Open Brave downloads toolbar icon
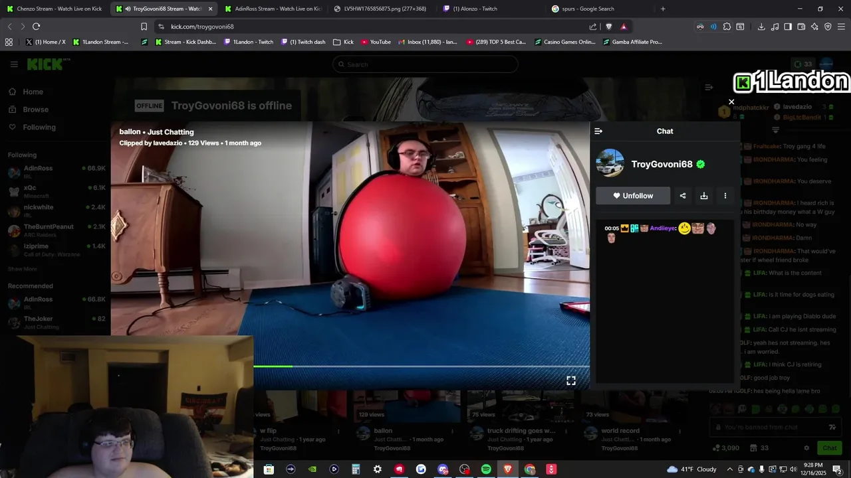This screenshot has width=851, height=478. [761, 27]
